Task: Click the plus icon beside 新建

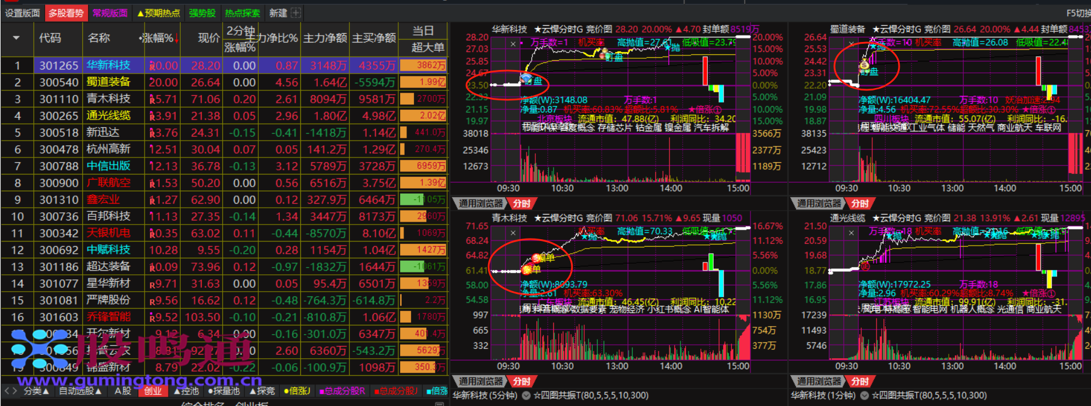Action: [296, 13]
